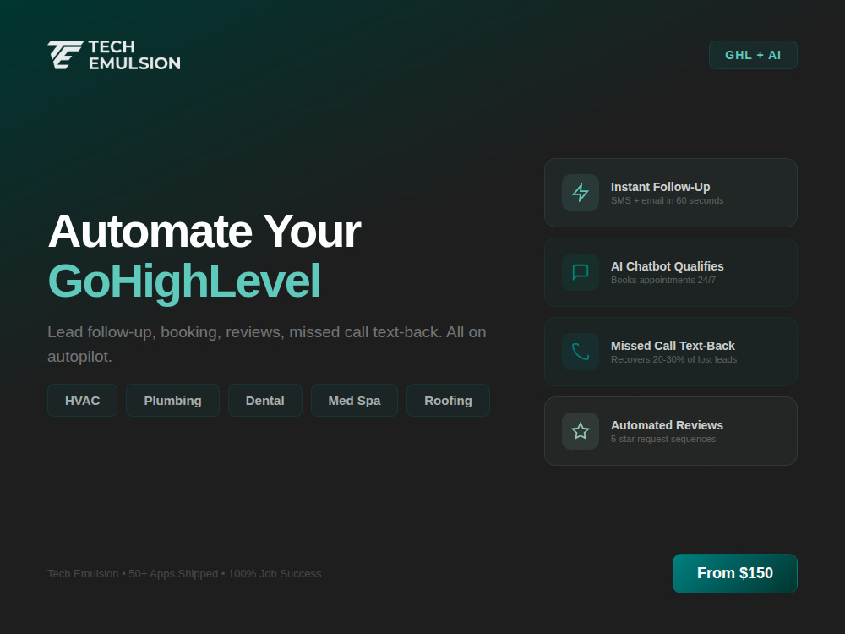
Task: Click the Automated Reviews title
Action: tap(667, 425)
